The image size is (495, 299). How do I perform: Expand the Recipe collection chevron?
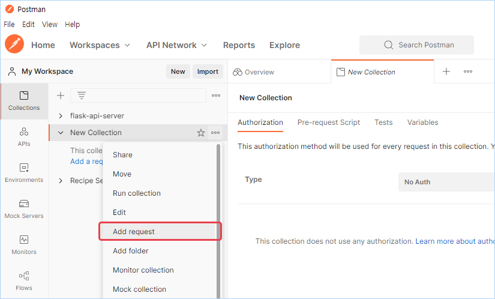tap(60, 181)
